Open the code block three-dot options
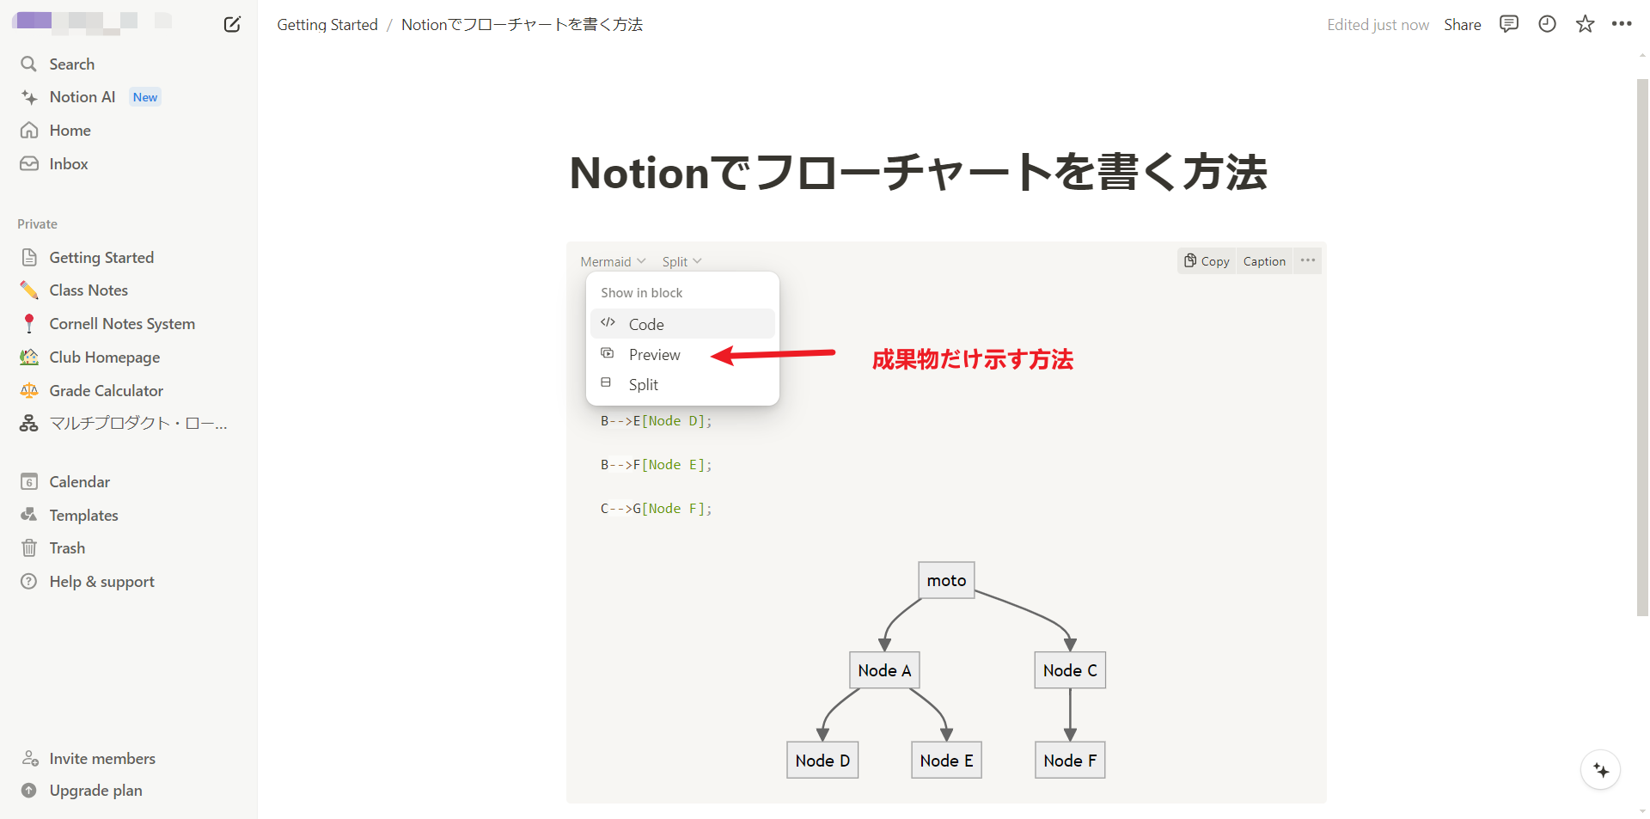Screen dimensions: 1650x819 click(x=1308, y=260)
